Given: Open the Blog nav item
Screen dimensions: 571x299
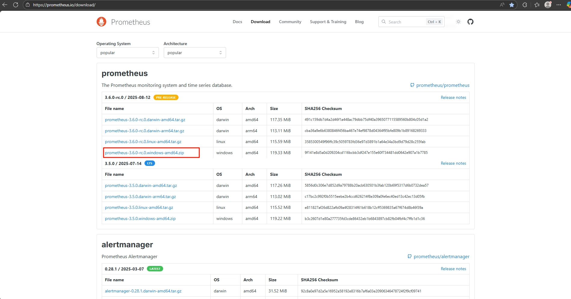Looking at the screenshot, I should (x=359, y=22).
